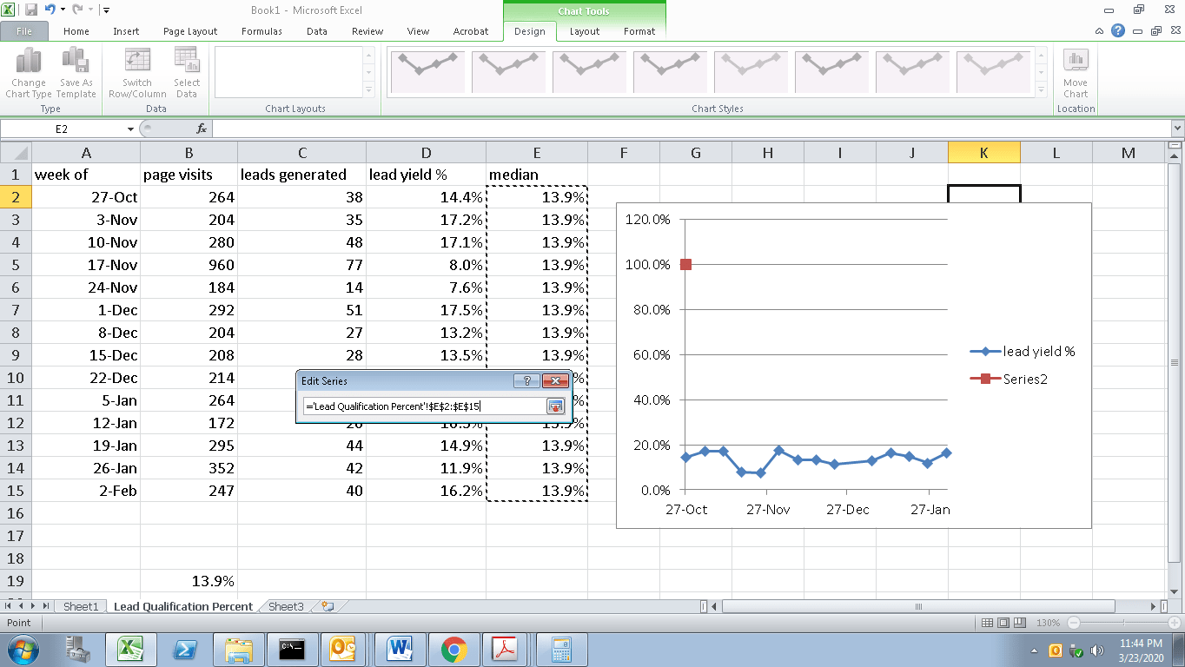Expand the Chart Layouts gallery More arrow
This screenshot has height=667, width=1185.
coord(368,89)
